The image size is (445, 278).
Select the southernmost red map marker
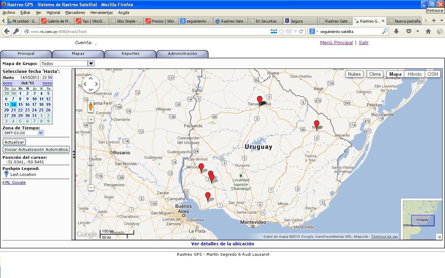(x=208, y=197)
